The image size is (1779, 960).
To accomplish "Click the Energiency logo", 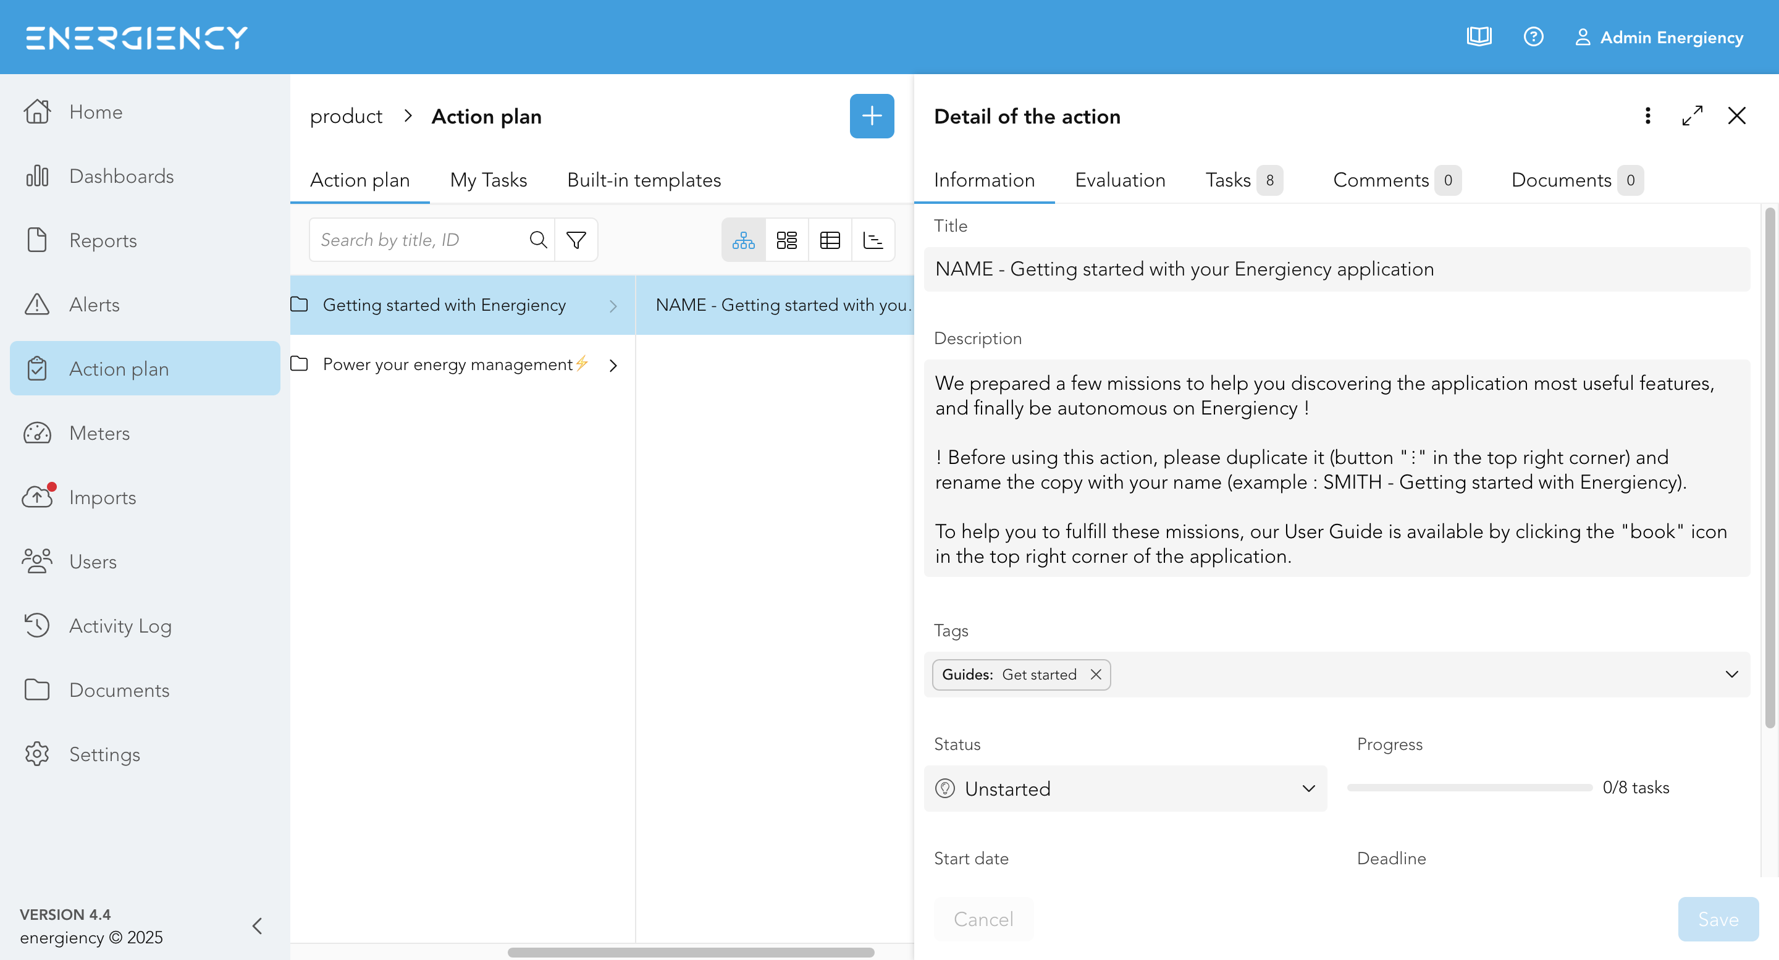I will [137, 38].
